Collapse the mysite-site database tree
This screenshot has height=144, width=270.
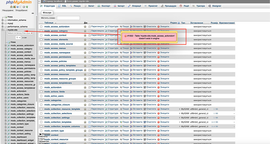pos(2,30)
